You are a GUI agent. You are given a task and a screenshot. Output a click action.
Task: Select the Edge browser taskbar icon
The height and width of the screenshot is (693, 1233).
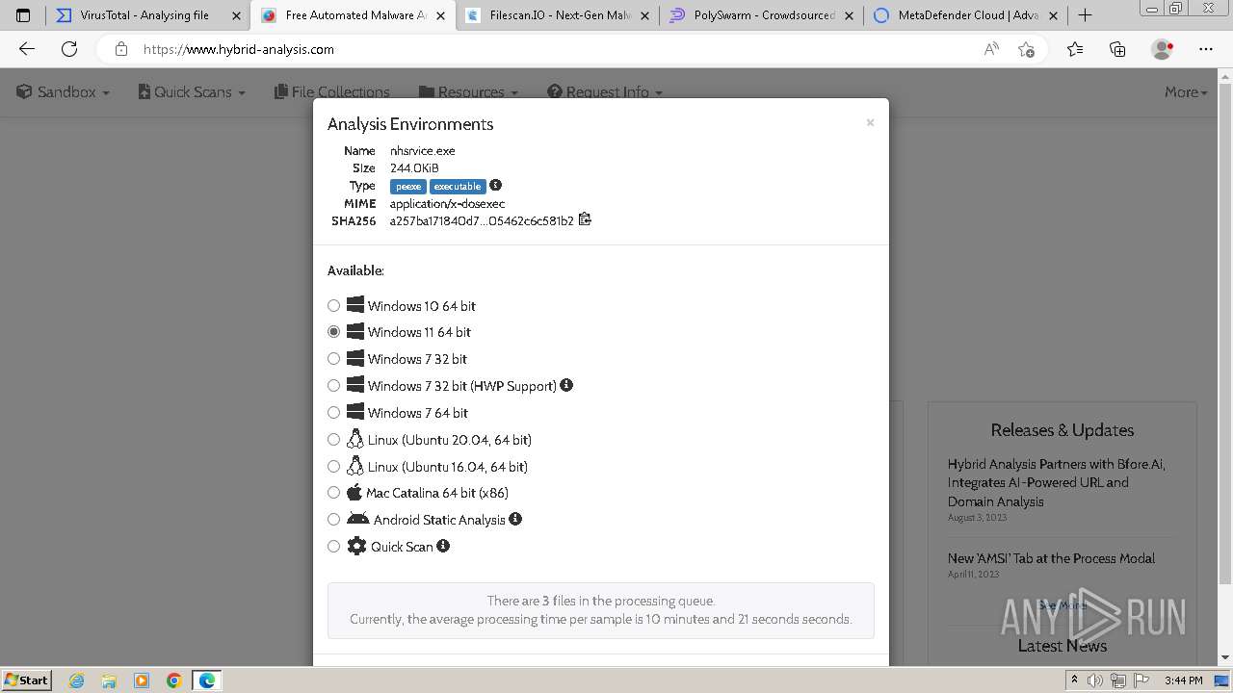[207, 680]
